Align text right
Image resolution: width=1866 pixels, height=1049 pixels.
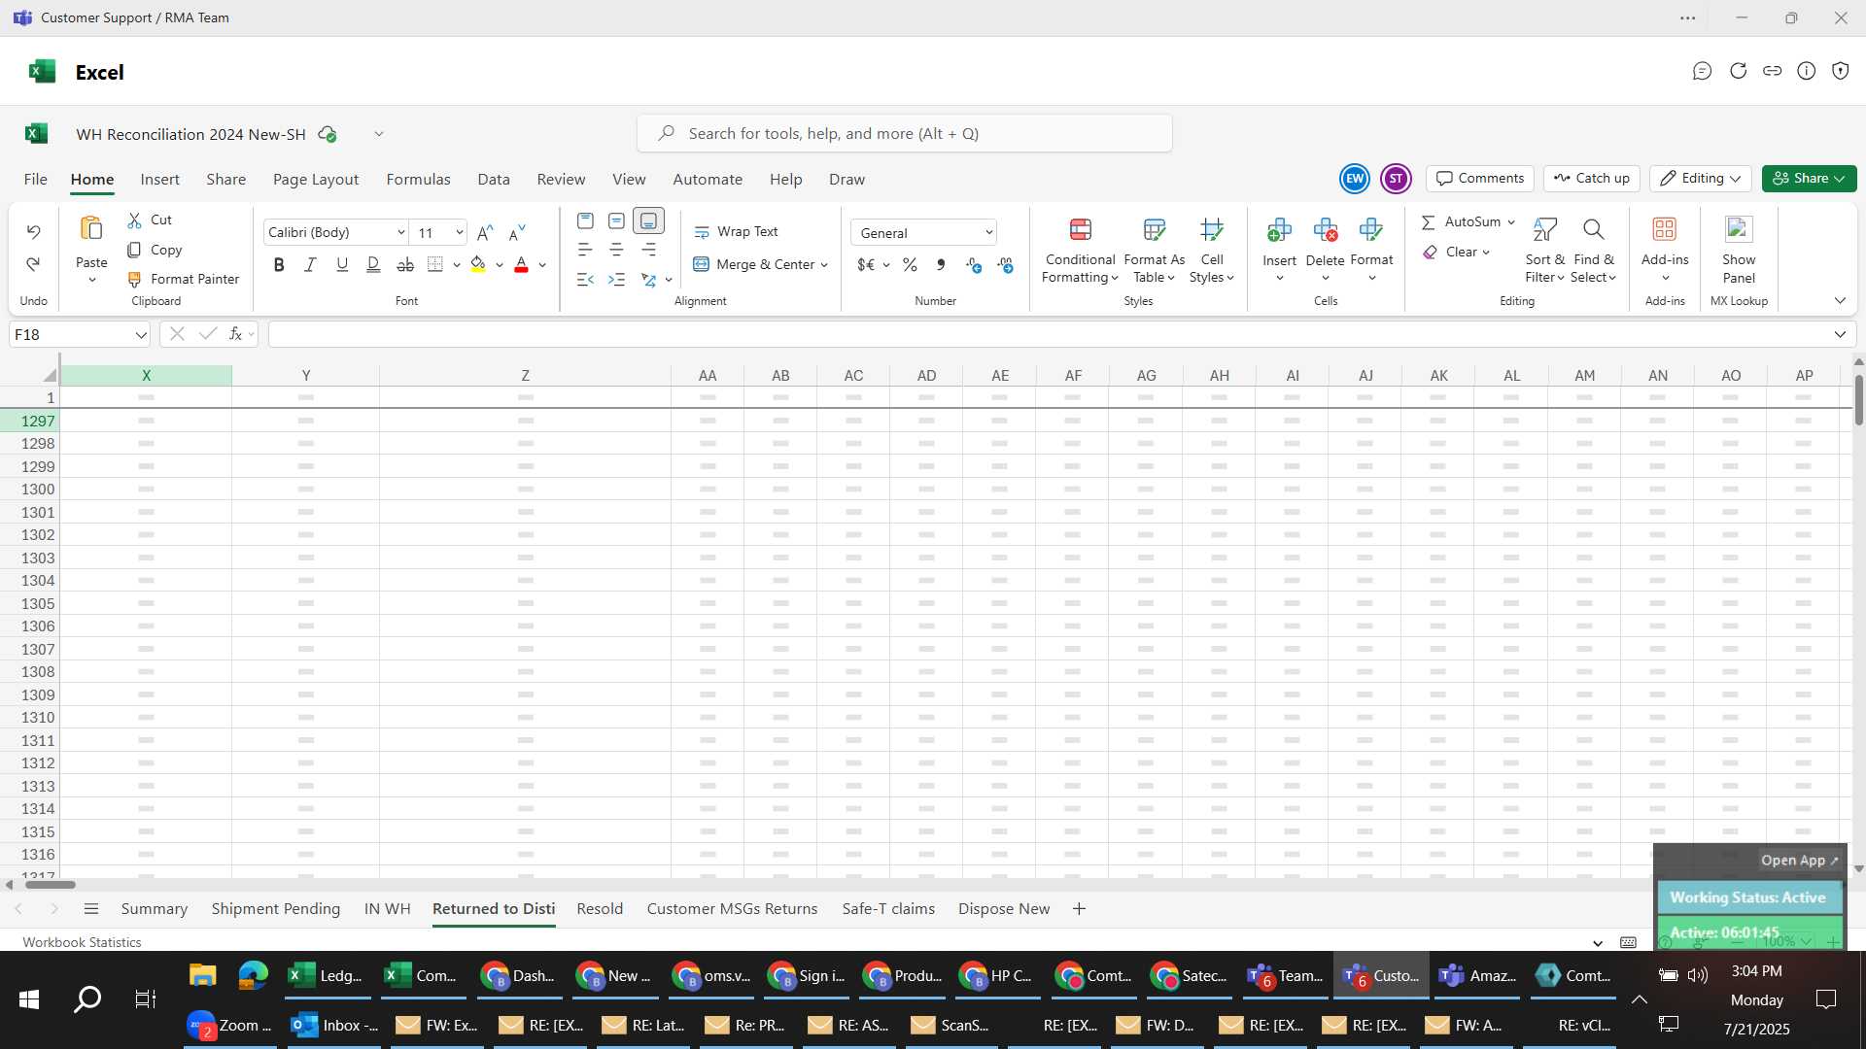click(648, 250)
